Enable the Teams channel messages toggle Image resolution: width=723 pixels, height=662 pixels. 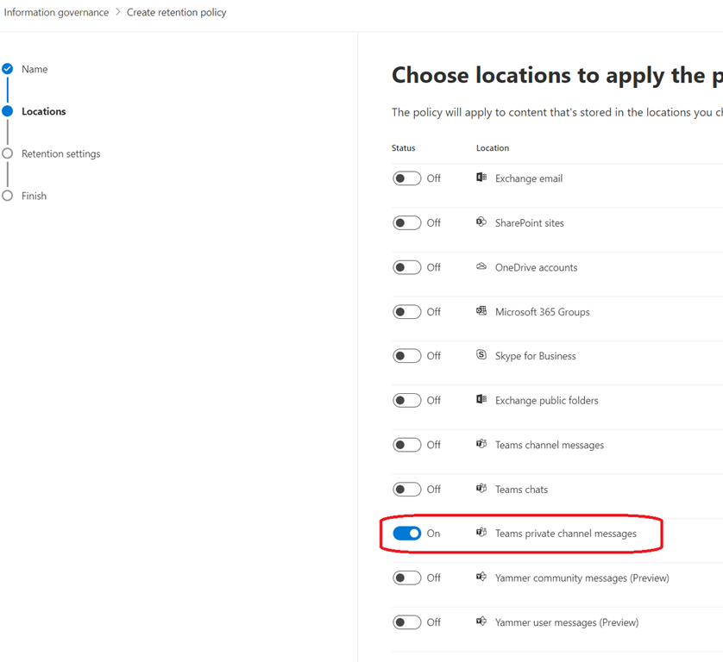click(x=407, y=445)
